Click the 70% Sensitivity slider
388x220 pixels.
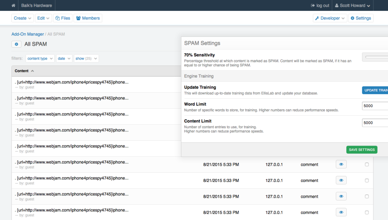376,57
